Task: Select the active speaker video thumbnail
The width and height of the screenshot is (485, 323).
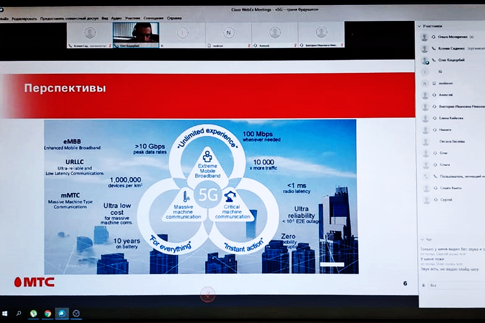Action: (x=136, y=35)
